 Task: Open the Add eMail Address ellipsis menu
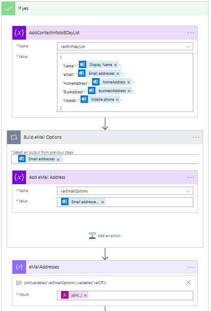tap(191, 177)
